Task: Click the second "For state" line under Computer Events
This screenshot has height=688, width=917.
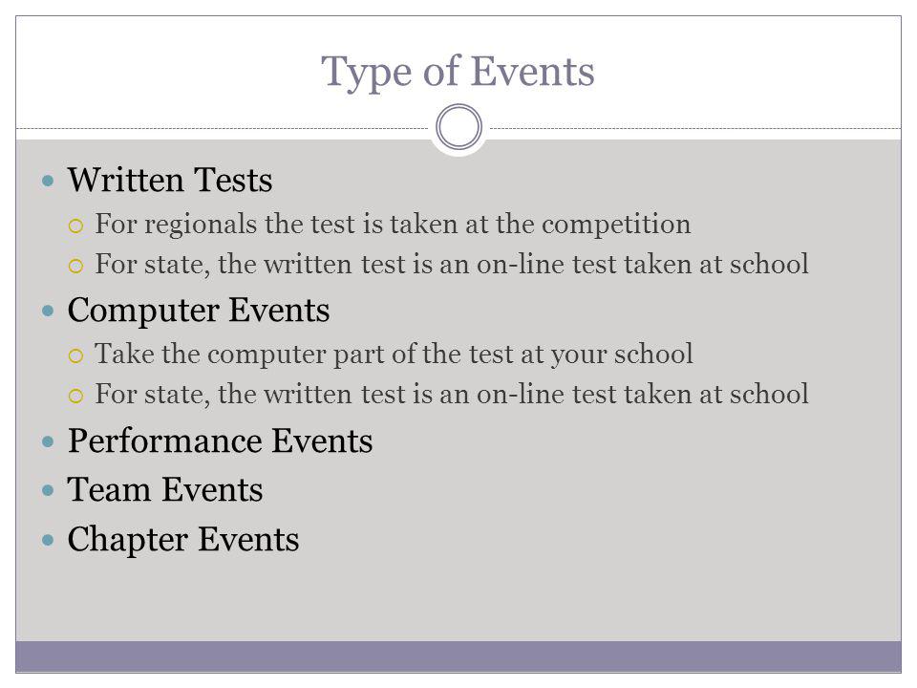Action: (452, 395)
